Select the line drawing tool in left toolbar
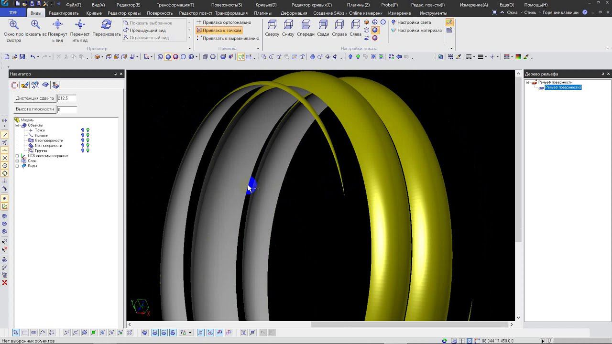The height and width of the screenshot is (344, 612). tap(5, 135)
